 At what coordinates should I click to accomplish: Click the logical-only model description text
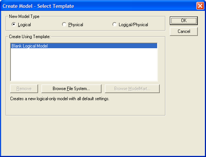coord(60,99)
